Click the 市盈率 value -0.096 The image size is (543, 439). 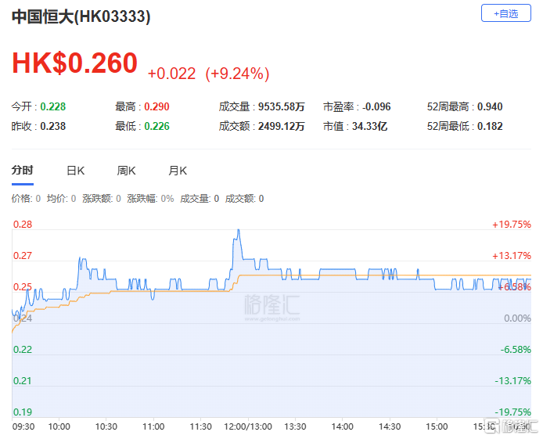pyautogui.click(x=376, y=106)
